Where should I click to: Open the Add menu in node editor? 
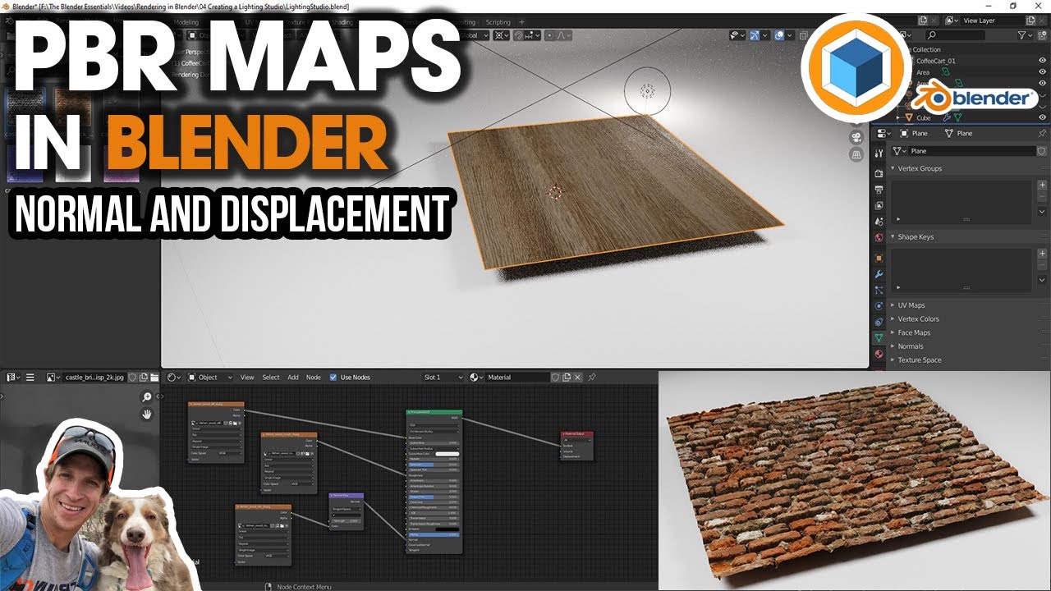click(x=292, y=378)
